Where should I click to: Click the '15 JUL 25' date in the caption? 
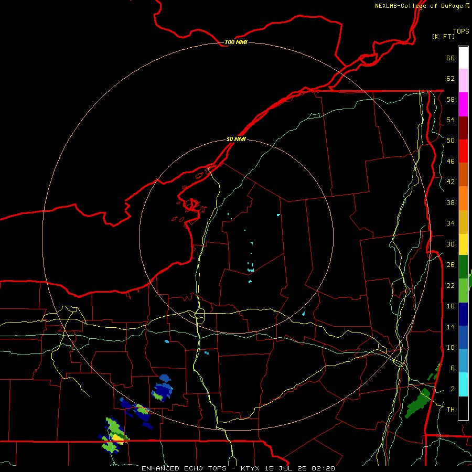pyautogui.click(x=287, y=468)
